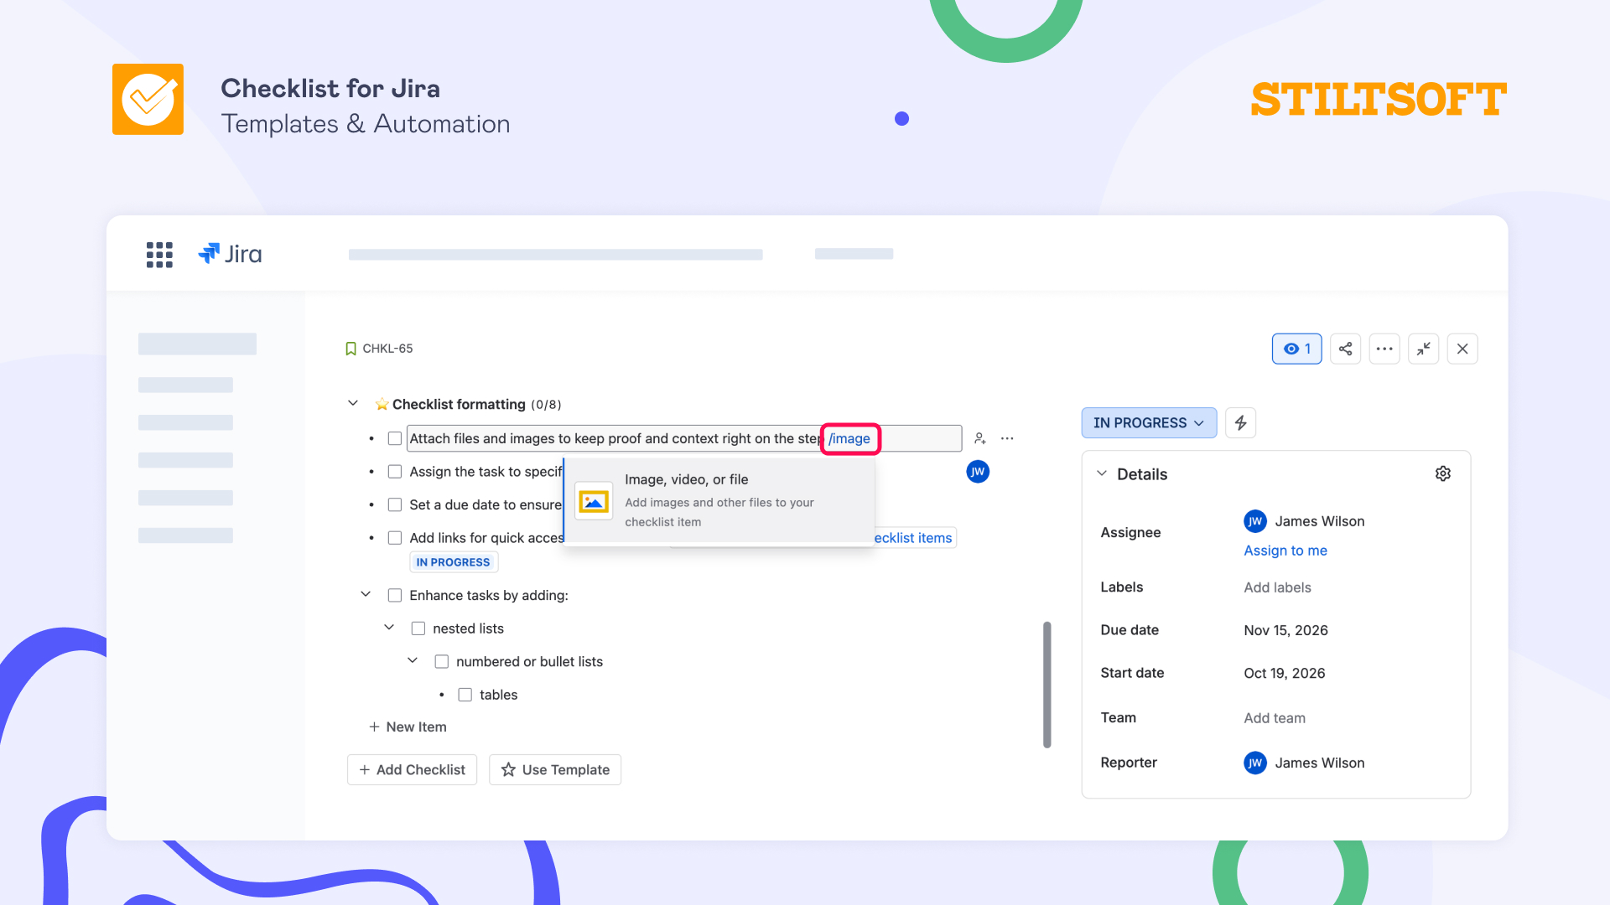Click the checklist items link
The image size is (1610, 905).
pyautogui.click(x=913, y=538)
